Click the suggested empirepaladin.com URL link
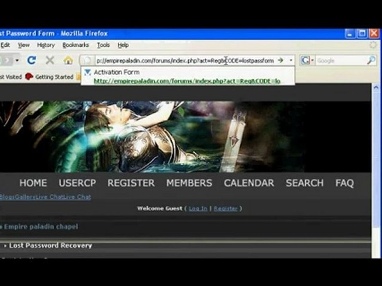The image size is (382, 286). 187,81
